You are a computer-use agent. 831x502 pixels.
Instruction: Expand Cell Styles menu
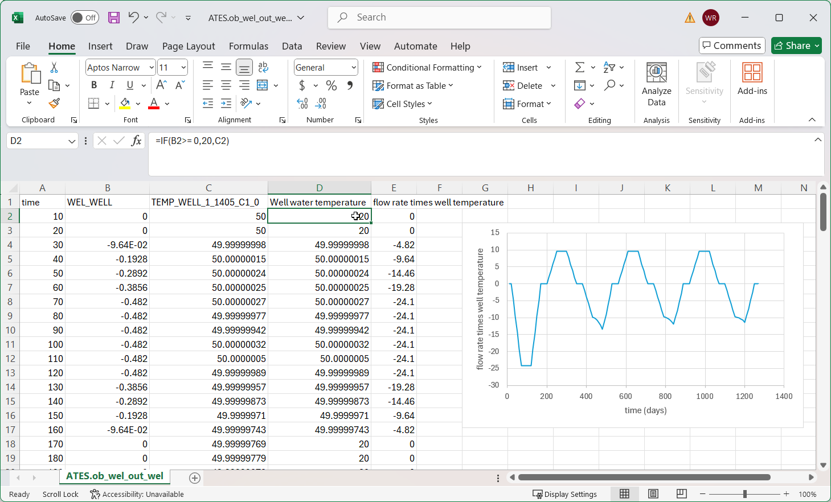click(x=402, y=104)
